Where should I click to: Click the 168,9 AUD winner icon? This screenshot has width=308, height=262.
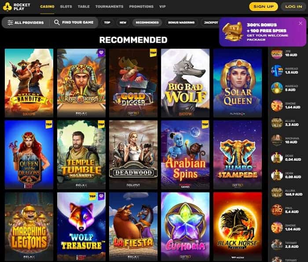click(277, 192)
